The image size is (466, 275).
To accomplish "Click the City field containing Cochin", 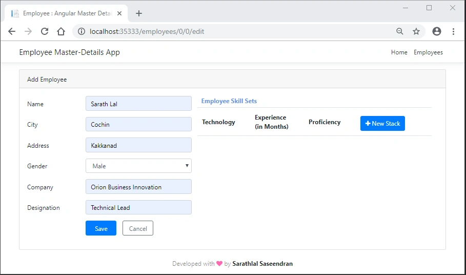I will click(x=138, y=124).
